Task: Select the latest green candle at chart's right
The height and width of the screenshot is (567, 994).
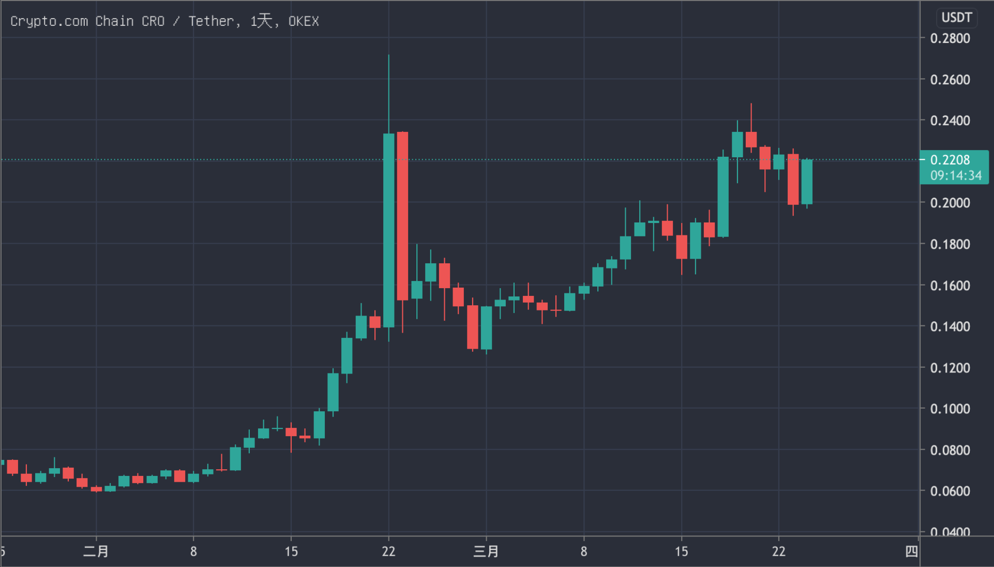Action: coord(807,182)
